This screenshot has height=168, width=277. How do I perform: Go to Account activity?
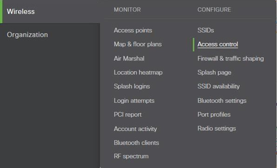(135, 129)
